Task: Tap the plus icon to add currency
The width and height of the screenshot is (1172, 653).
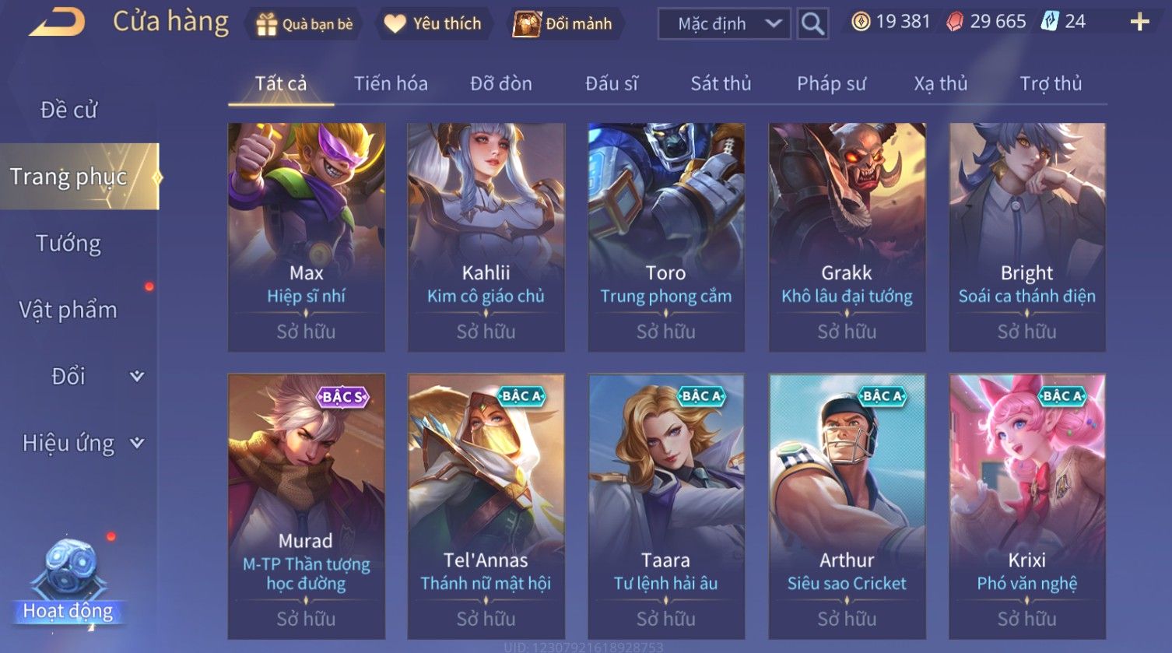Action: (x=1139, y=23)
